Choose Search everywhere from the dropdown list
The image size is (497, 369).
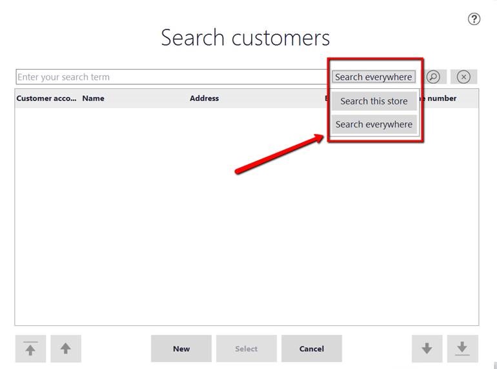(374, 124)
